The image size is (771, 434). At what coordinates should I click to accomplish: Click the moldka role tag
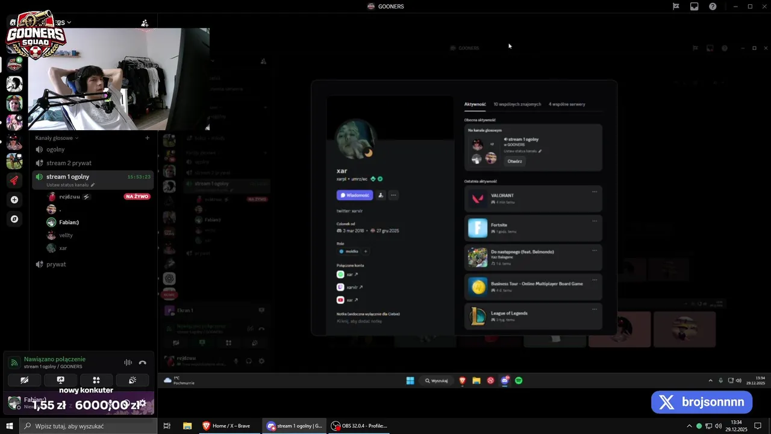click(x=348, y=251)
